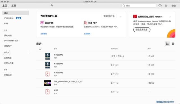Switch to the 主页 tab
Image resolution: width=180 pixels, height=104 pixels.
5,6
